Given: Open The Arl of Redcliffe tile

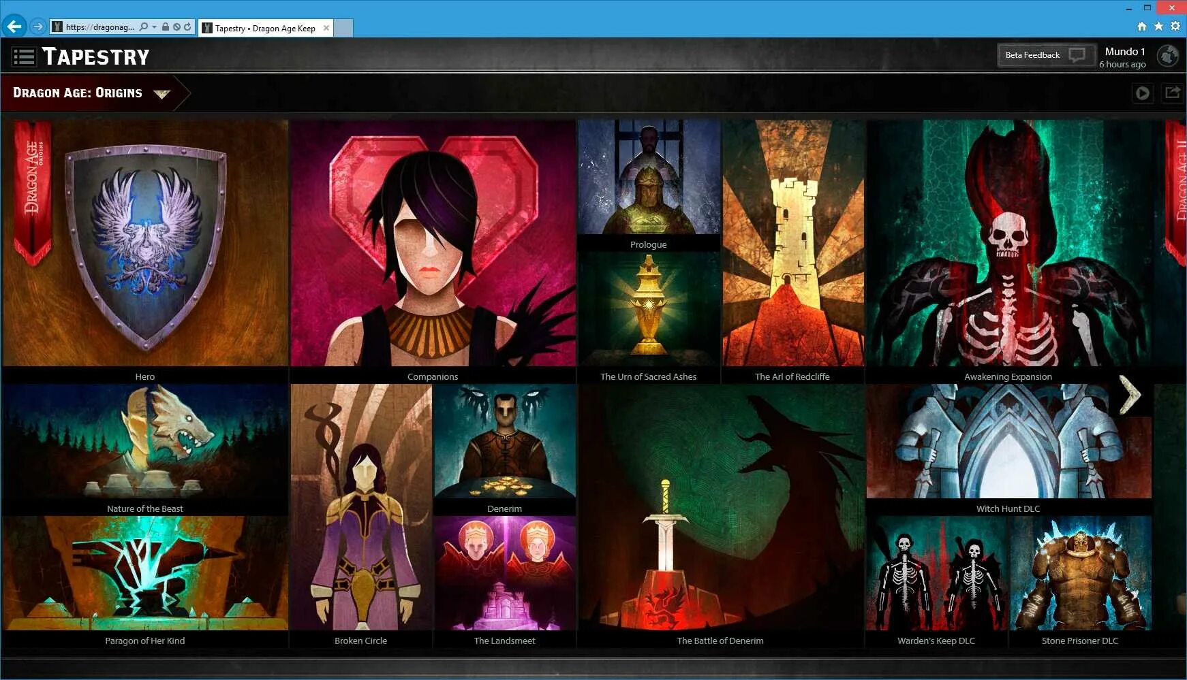Looking at the screenshot, I should [x=792, y=252].
